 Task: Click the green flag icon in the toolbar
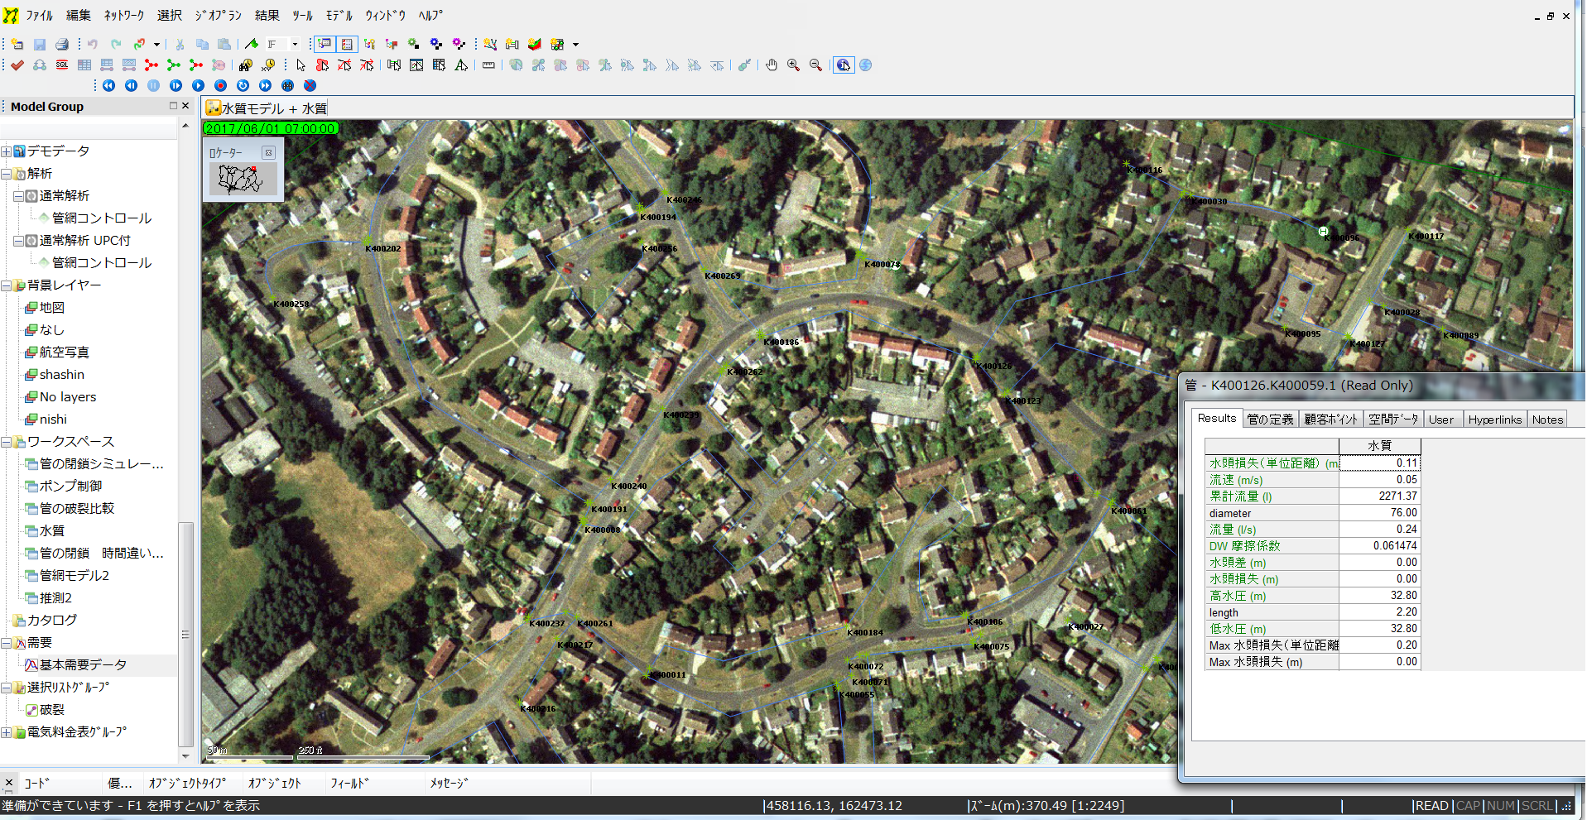pyautogui.click(x=252, y=44)
